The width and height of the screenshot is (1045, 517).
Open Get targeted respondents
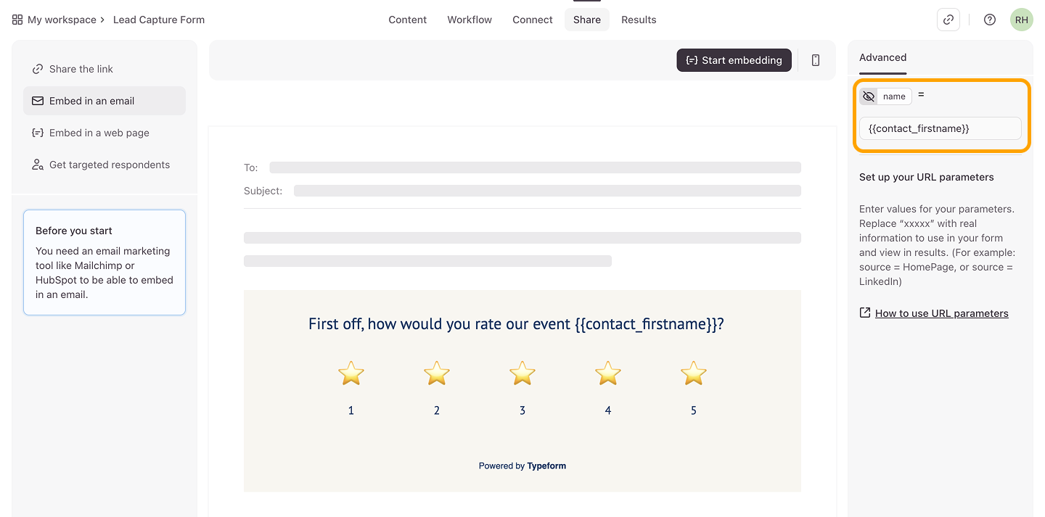coord(104,165)
